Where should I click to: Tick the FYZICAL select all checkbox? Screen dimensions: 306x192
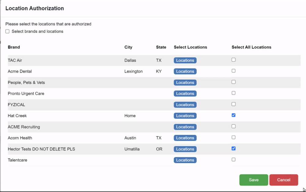point(233,104)
